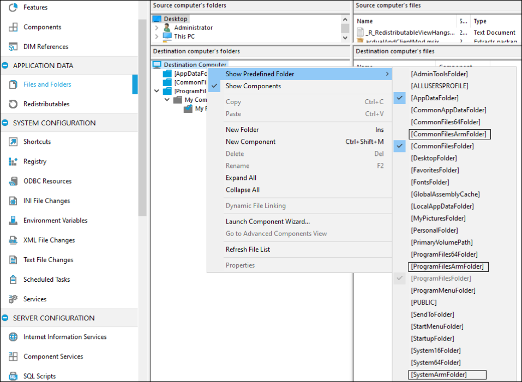Select [ProgramFilesArmFolder] in the folder list
This screenshot has height=382, width=522.
(x=448, y=266)
